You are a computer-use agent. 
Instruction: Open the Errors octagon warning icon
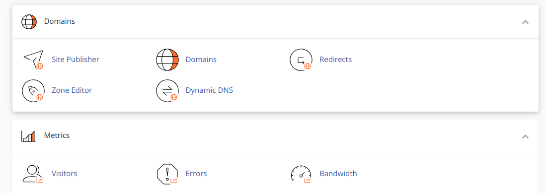(167, 174)
